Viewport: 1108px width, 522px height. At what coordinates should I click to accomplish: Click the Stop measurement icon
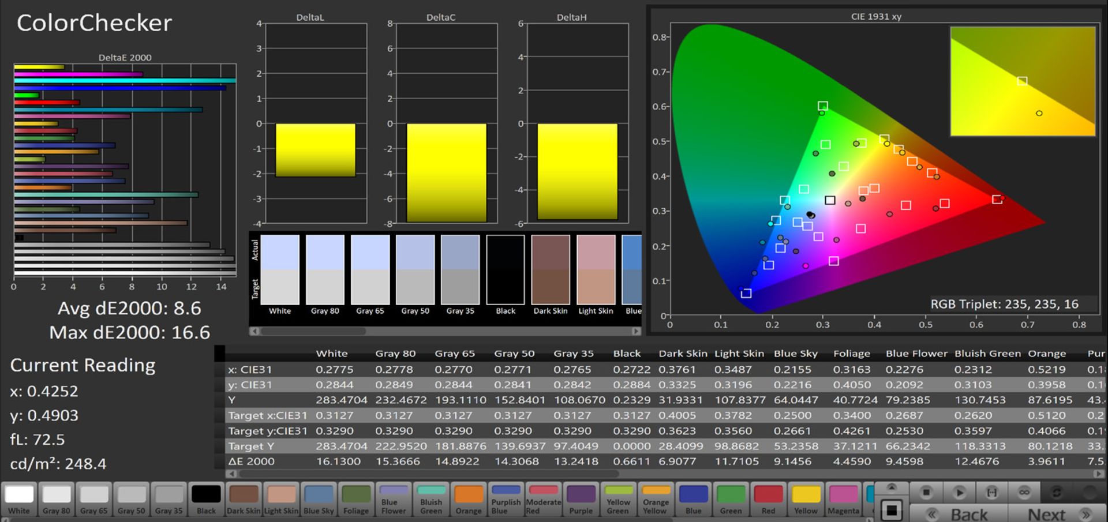tap(926, 492)
